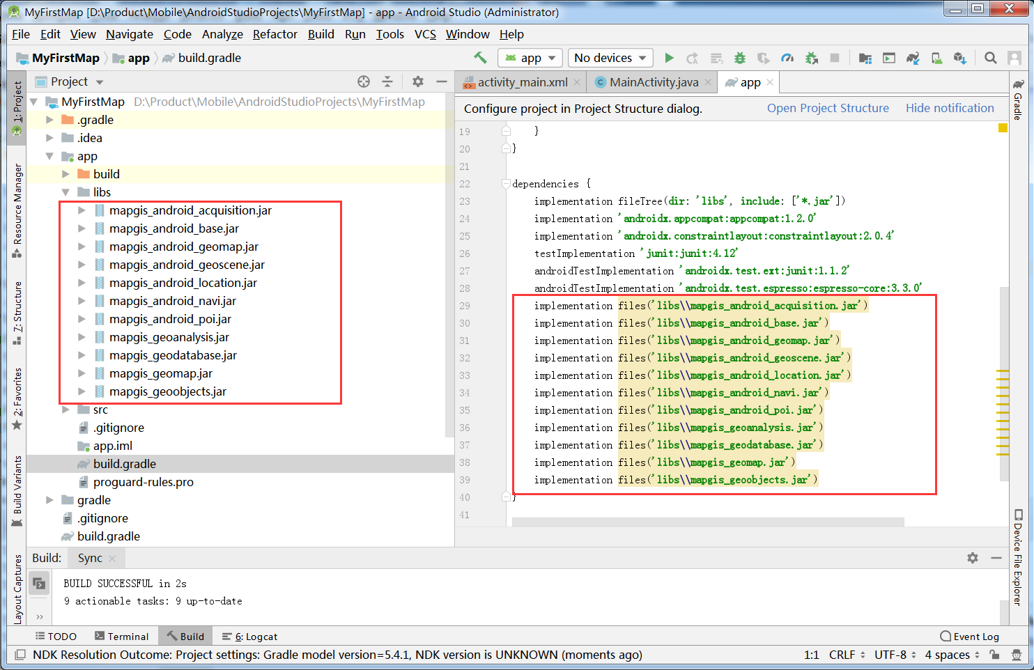1034x670 pixels.
Task: Click the Open Project Structure link
Action: coord(828,108)
